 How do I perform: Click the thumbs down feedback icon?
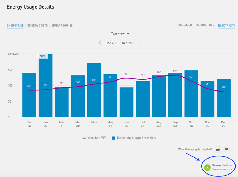click(x=227, y=150)
